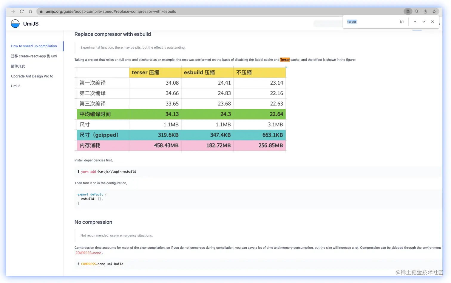
Task: Click the highlighted 'Terser' search match
Action: click(x=285, y=60)
